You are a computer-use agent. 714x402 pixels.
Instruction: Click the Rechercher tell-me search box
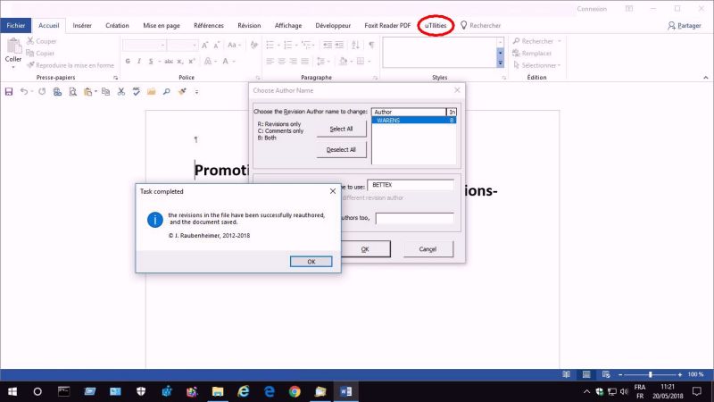(480, 26)
